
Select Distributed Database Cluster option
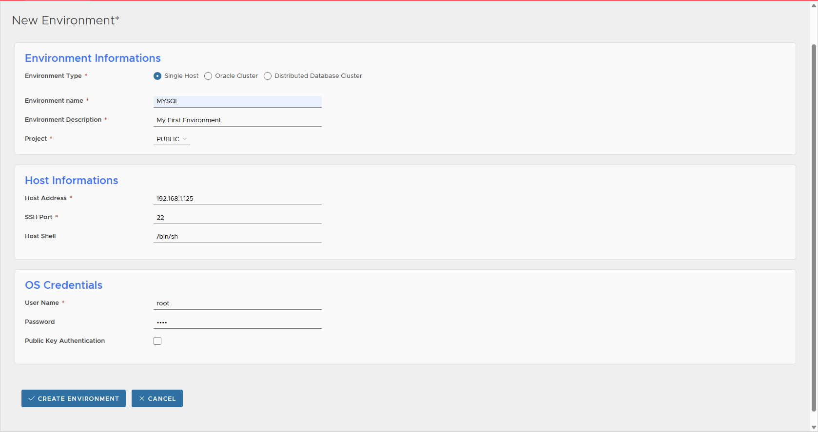(x=268, y=76)
